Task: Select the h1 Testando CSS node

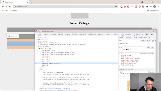Action: coord(49,50)
